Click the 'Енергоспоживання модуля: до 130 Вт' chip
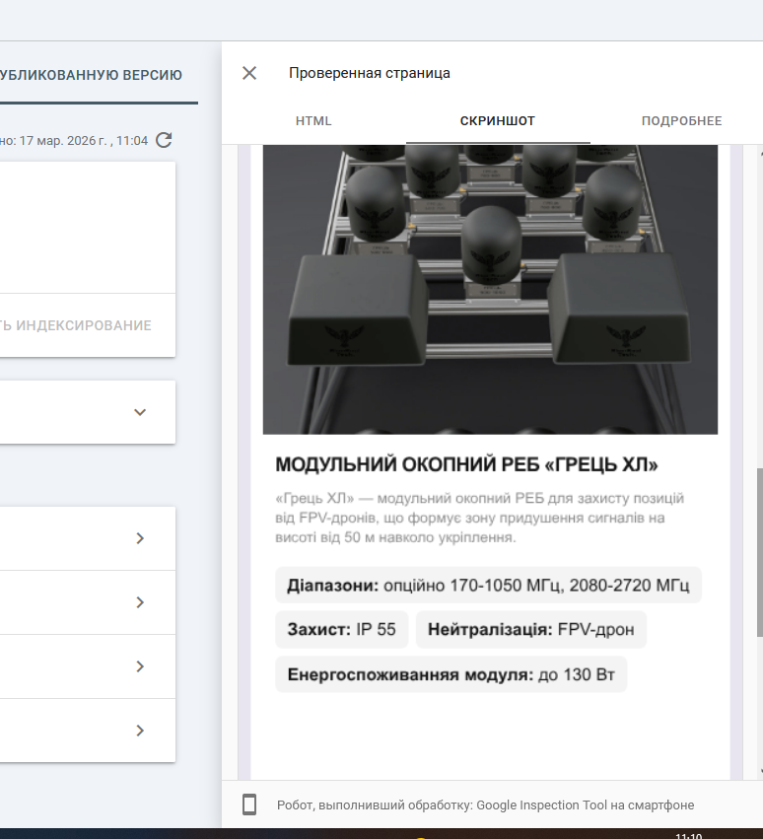This screenshot has height=839, width=763. coord(451,674)
